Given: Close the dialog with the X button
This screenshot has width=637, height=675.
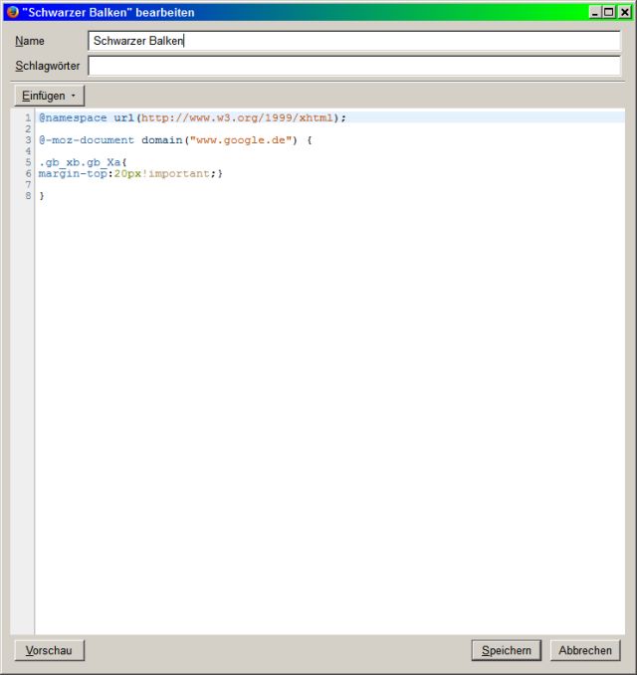Looking at the screenshot, I should coord(624,12).
